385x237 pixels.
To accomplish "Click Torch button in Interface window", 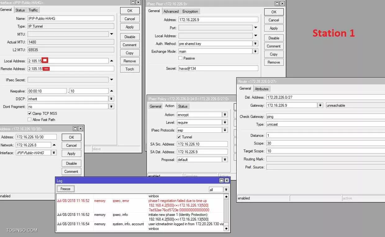I will [x=130, y=69].
